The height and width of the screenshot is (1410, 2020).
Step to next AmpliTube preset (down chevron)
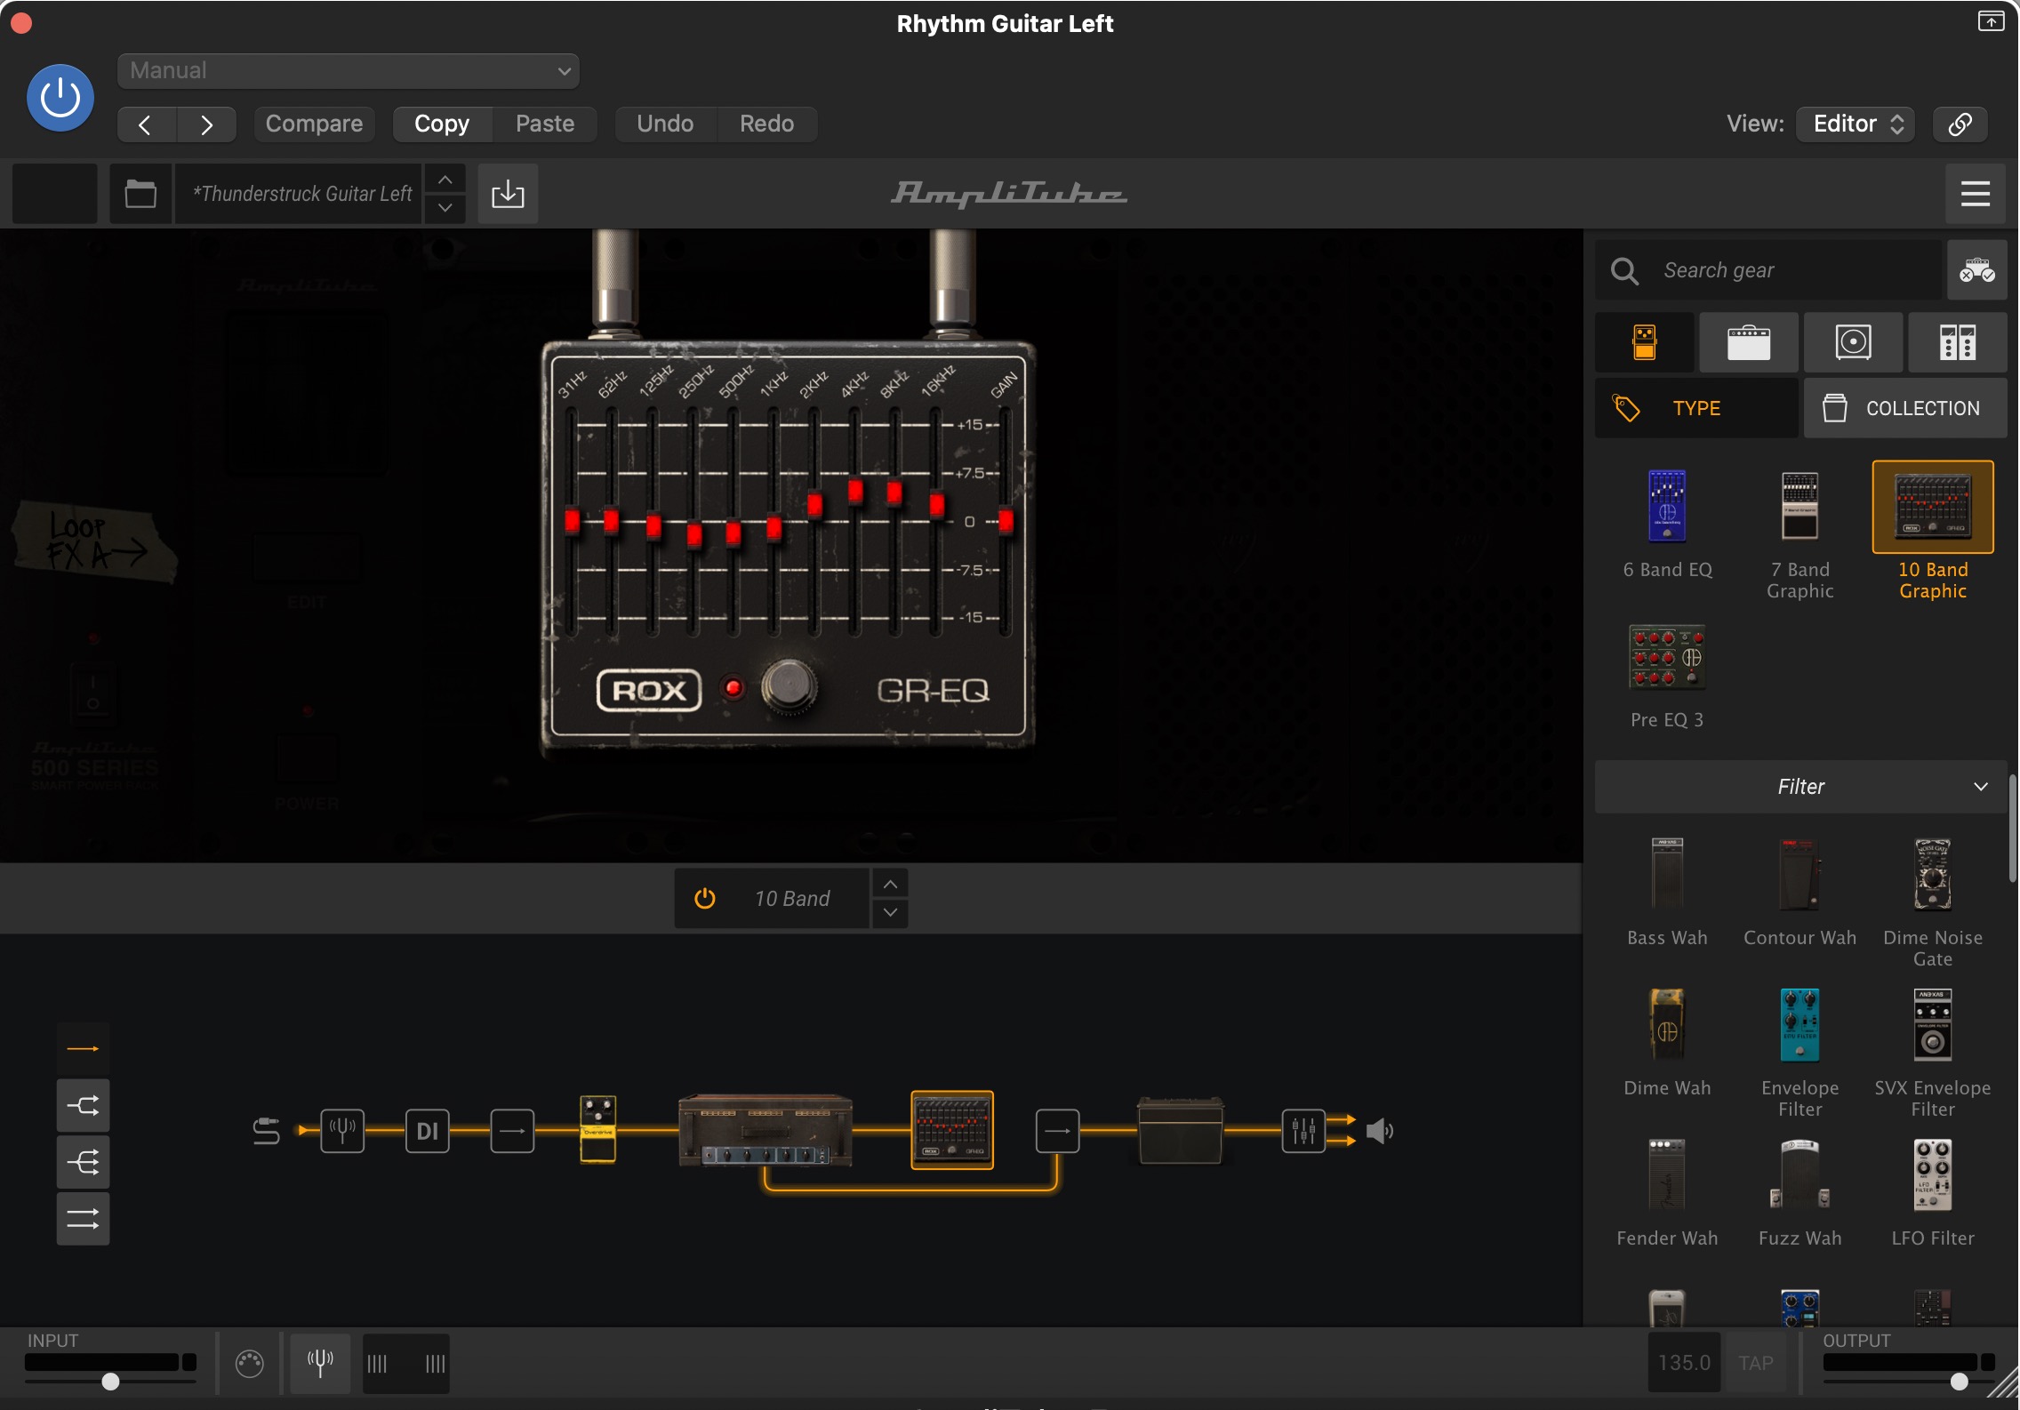445,208
